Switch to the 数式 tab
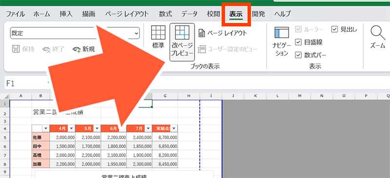Screen dimensions: 390x178 165,14
